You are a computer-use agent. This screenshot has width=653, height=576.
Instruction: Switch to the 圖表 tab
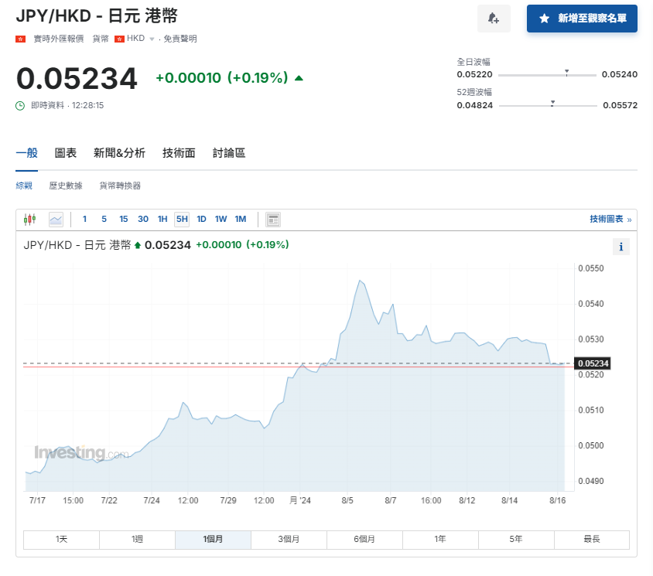tap(66, 152)
